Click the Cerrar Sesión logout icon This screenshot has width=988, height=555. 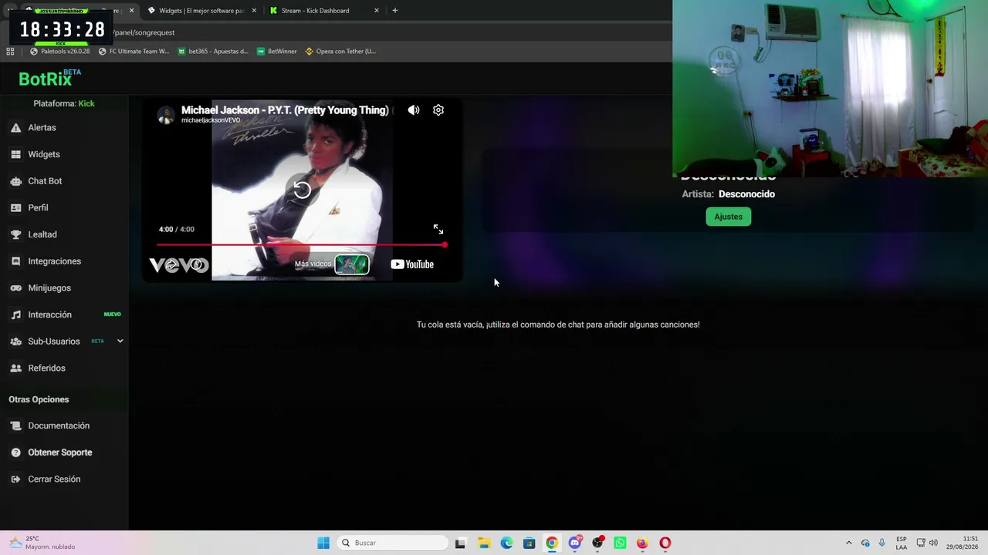click(x=15, y=479)
